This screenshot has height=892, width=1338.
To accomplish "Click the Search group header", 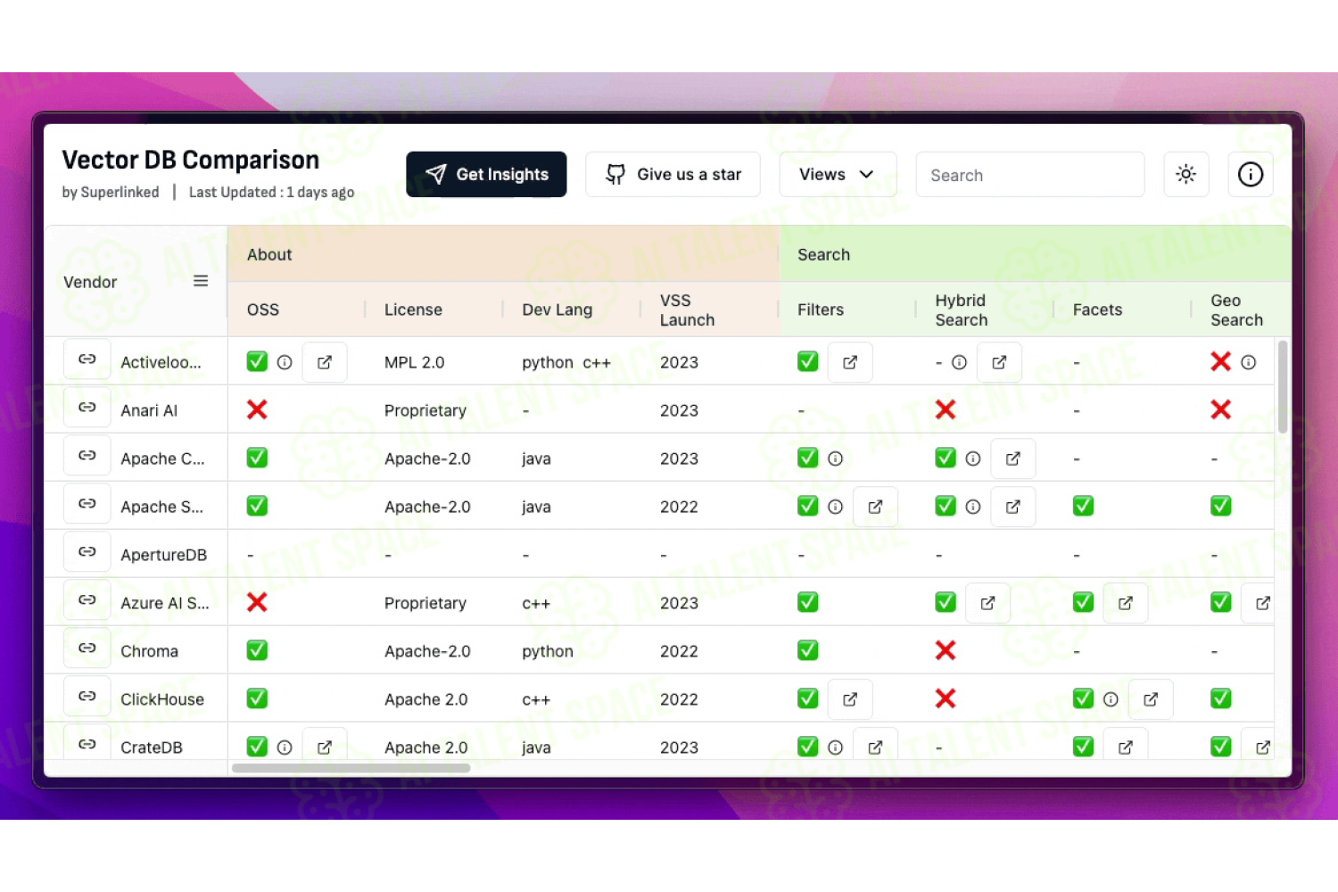I will tap(1036, 254).
